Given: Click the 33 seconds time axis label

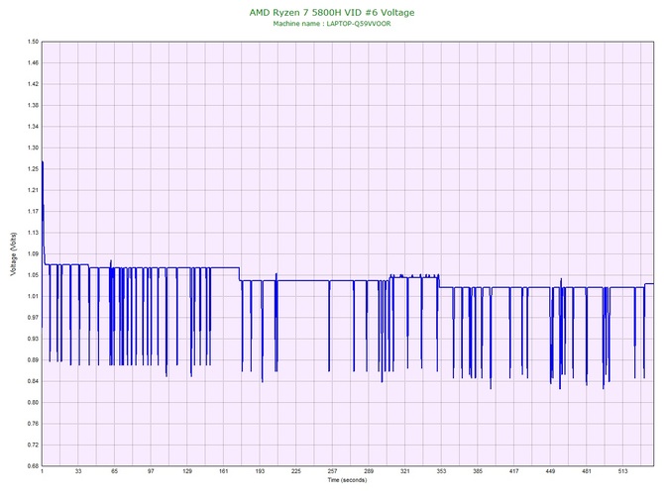Looking at the screenshot, I should (78, 471).
